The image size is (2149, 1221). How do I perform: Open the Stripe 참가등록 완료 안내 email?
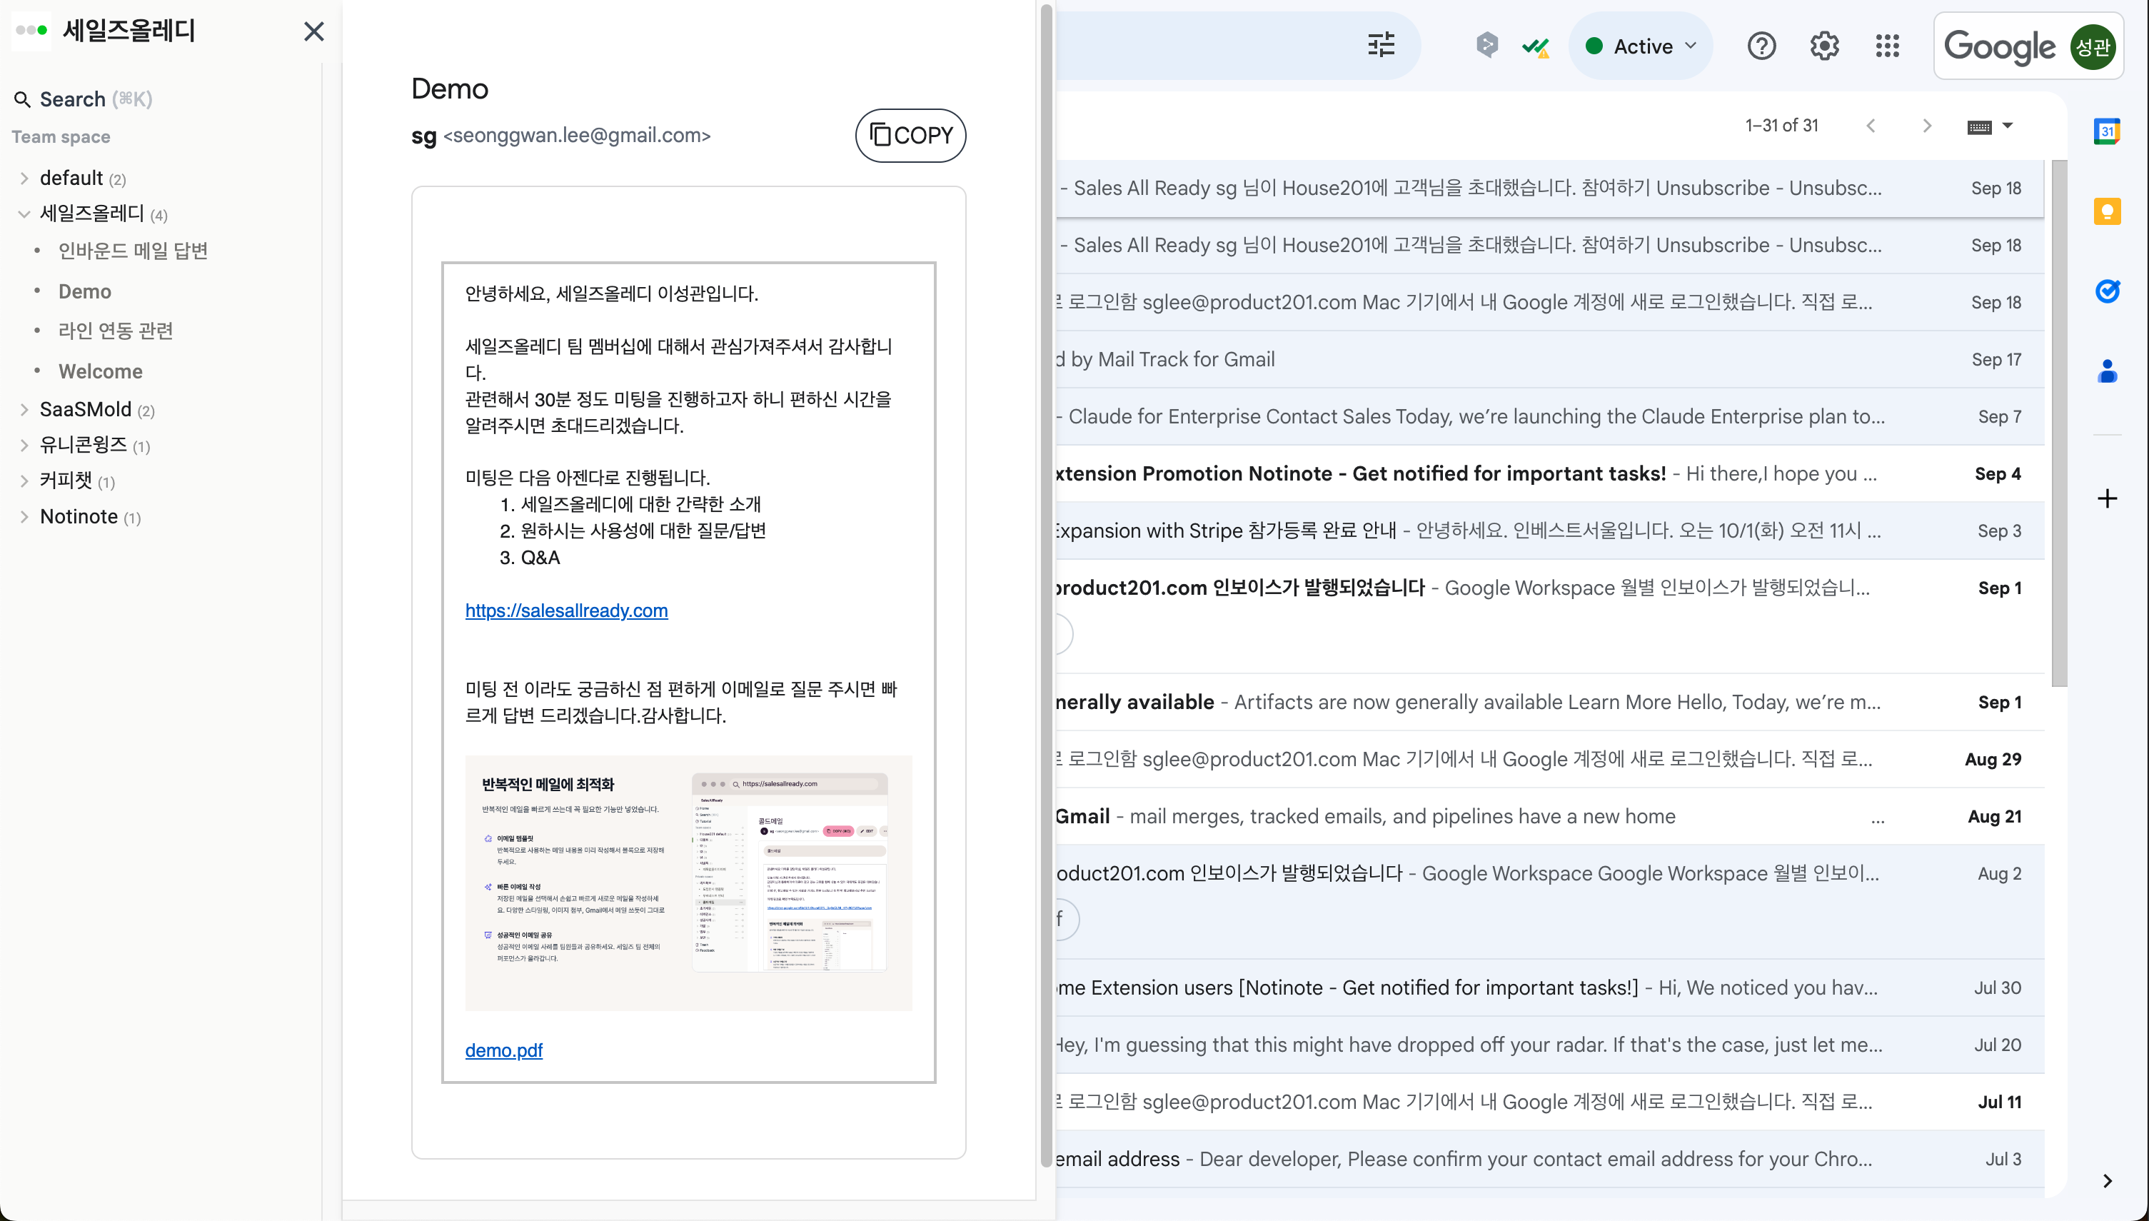pos(1549,530)
